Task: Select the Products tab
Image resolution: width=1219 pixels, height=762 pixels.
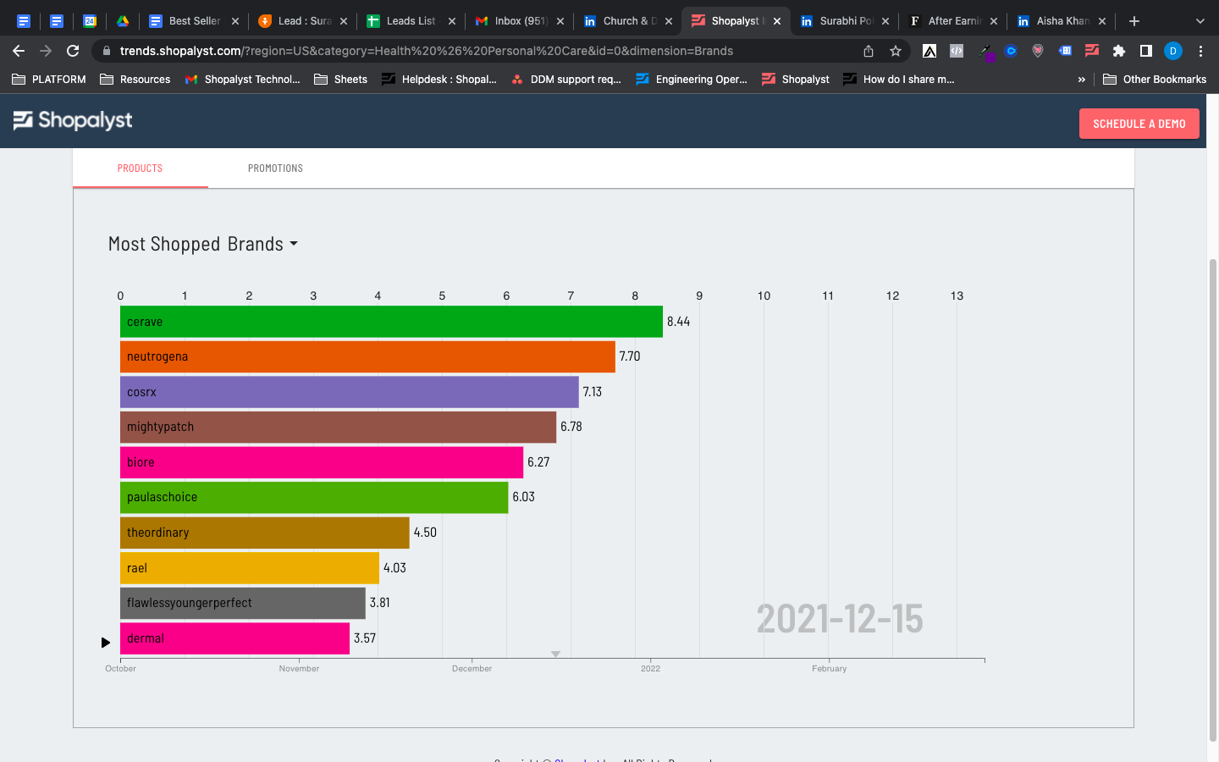Action: [140, 168]
